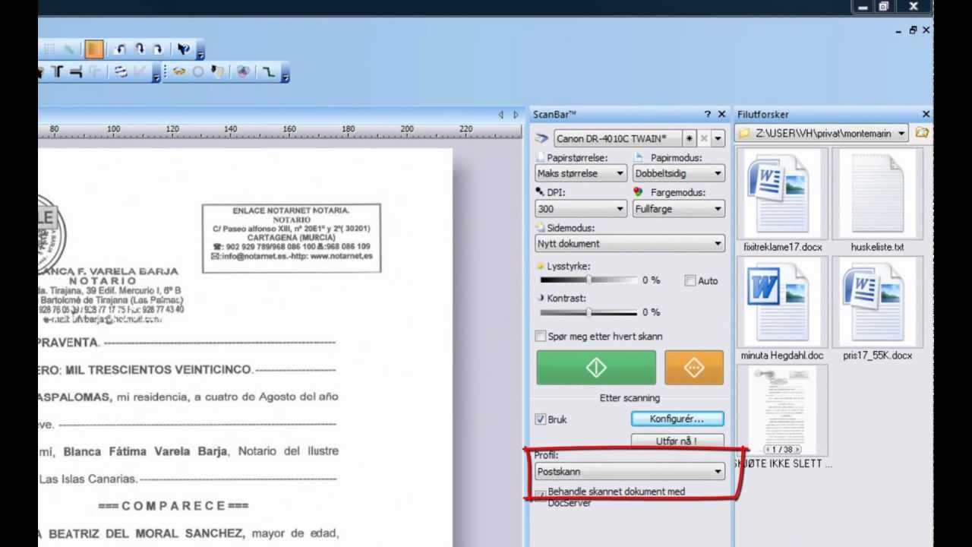Viewport: 972px width, 547px height.
Task: Click the browse folder icon in Filutforsker
Action: [922, 133]
